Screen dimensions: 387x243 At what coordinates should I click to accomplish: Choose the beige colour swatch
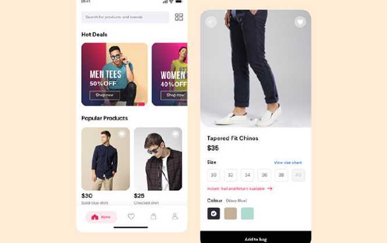(x=231, y=213)
